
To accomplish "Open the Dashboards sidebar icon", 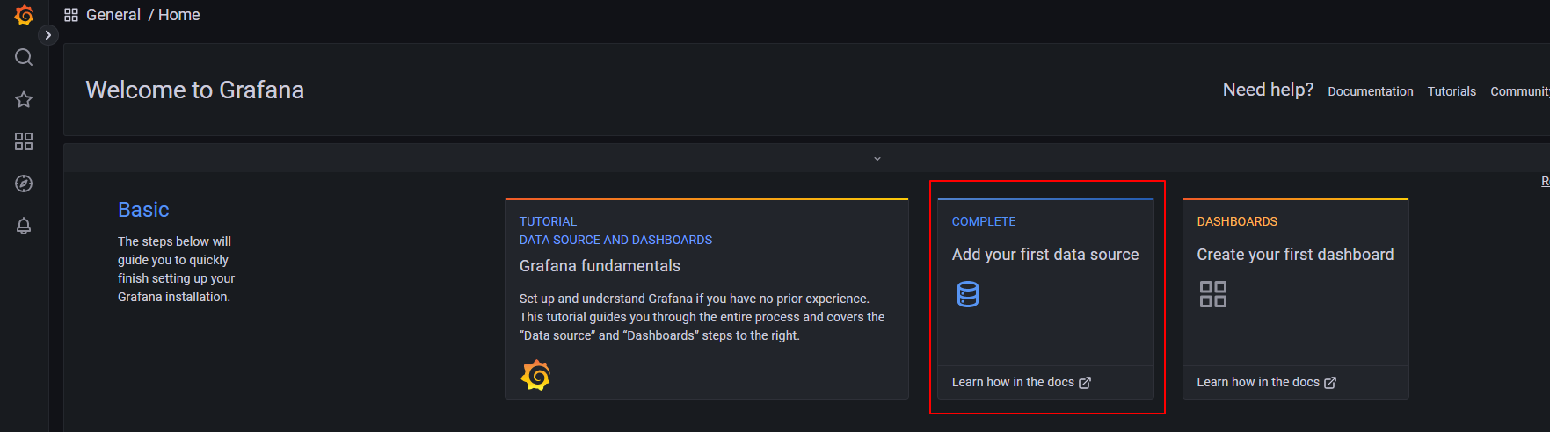I will (24, 141).
